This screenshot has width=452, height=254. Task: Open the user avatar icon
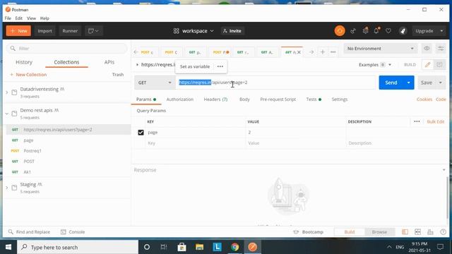403,31
